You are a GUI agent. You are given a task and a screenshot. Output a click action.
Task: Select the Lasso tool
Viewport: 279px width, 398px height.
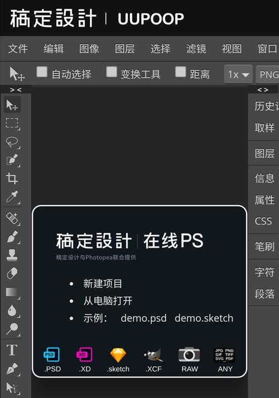tap(12, 142)
